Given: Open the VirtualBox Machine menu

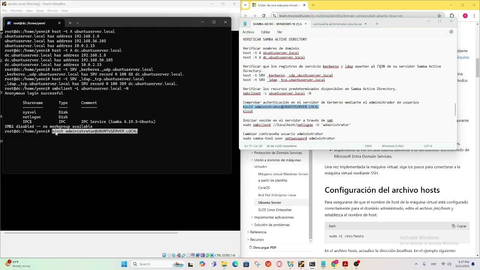Looking at the screenshot, I should [16, 10].
